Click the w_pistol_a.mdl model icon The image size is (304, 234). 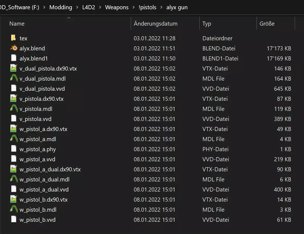[14, 139]
